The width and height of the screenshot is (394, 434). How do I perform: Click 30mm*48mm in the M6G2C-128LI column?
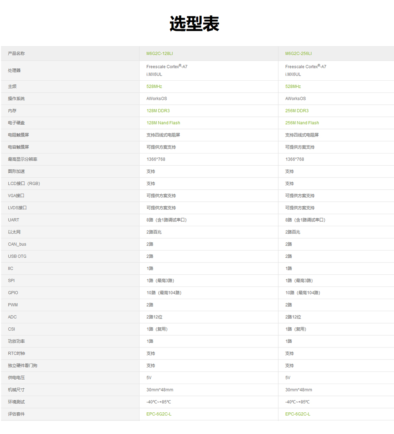[160, 390]
